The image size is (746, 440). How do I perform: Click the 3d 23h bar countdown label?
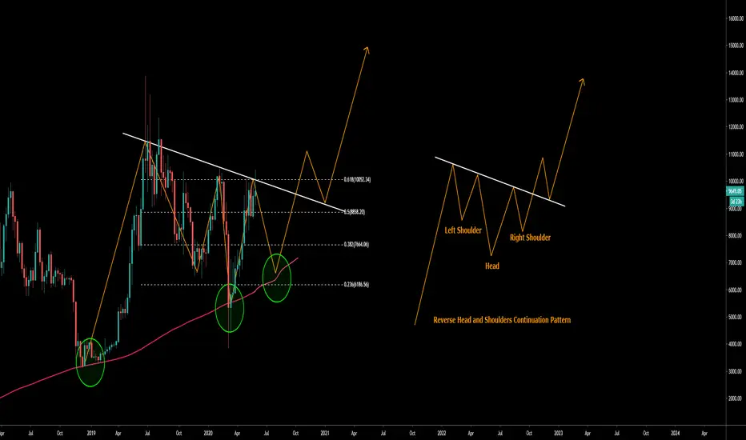coord(736,202)
